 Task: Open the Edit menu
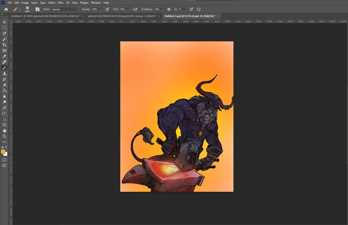pos(17,3)
